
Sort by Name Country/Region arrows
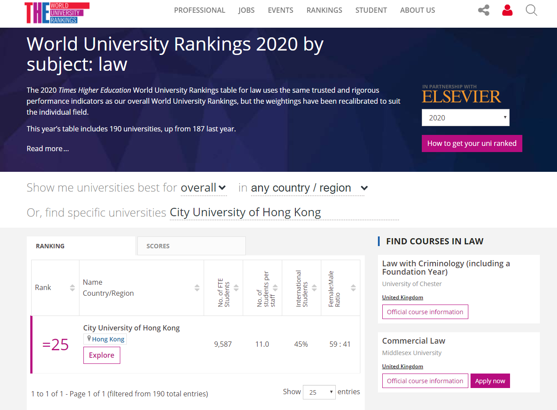[x=197, y=288]
